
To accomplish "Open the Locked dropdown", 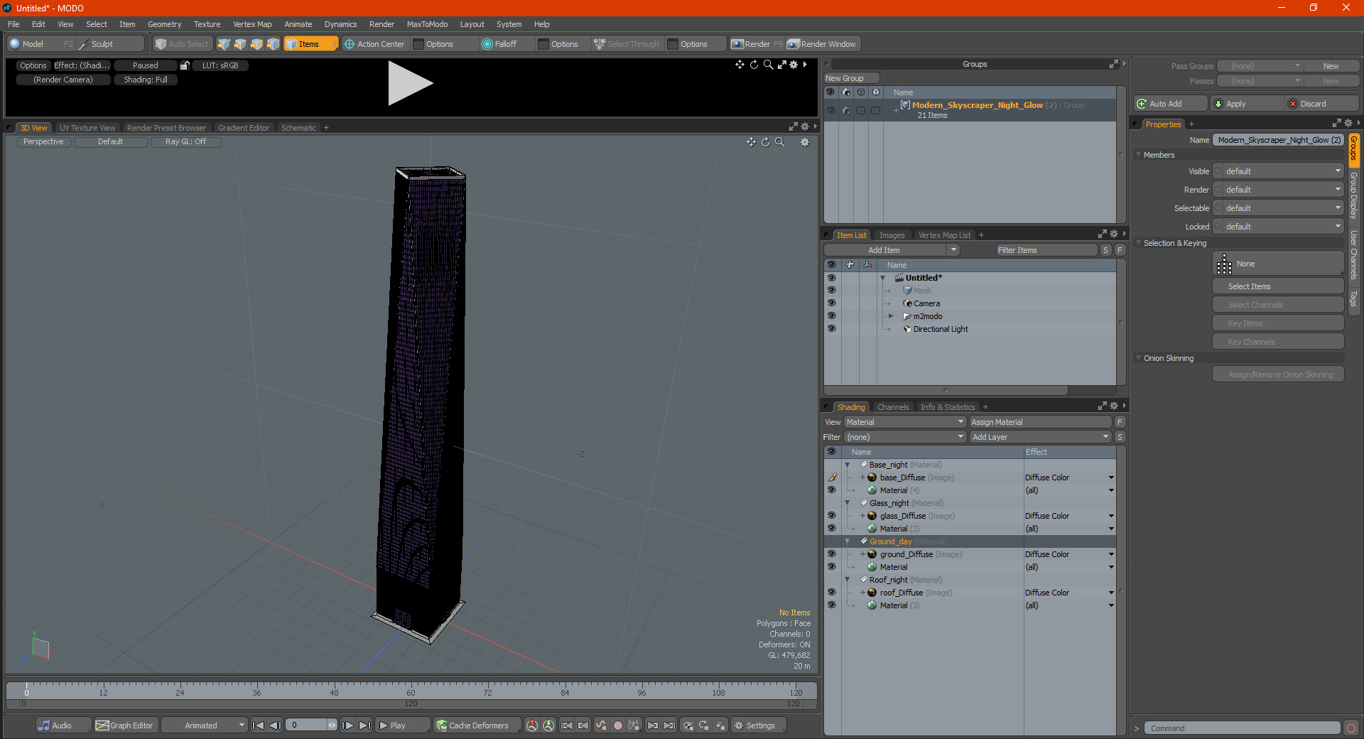I will coord(1278,227).
